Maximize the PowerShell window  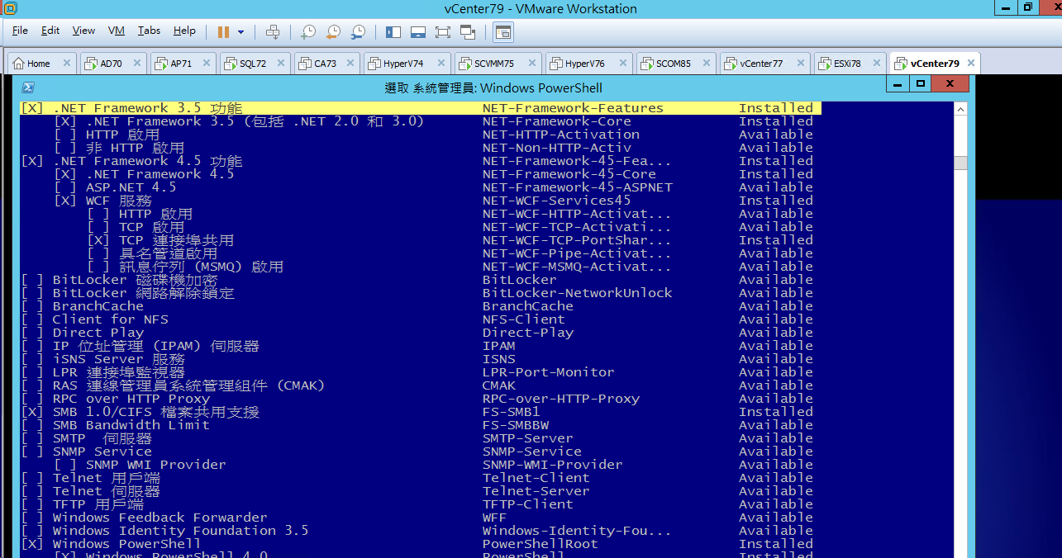[x=920, y=84]
